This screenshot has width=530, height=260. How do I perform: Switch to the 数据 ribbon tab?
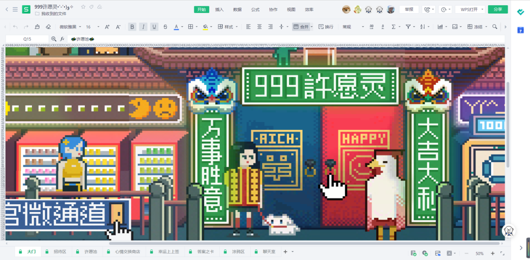(238, 9)
